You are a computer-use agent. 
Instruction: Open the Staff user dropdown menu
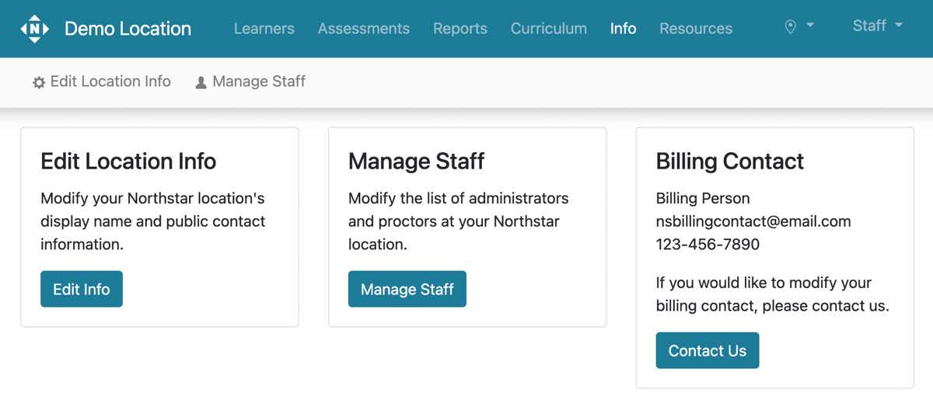[x=878, y=26]
